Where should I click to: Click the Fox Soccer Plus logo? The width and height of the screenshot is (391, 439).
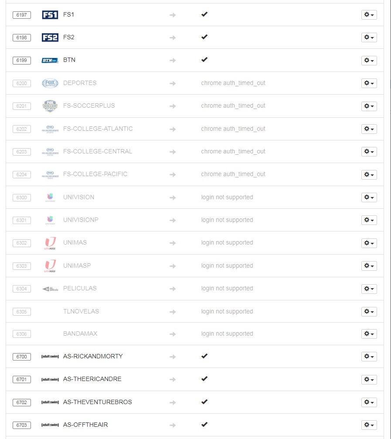click(50, 106)
